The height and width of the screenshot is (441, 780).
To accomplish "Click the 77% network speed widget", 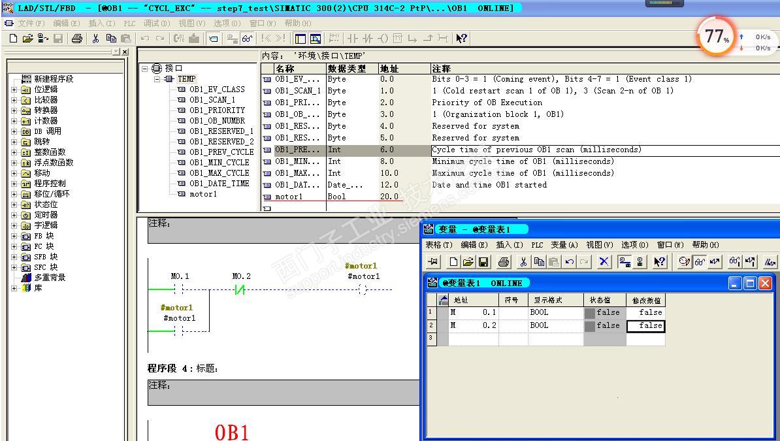I will pos(717,36).
